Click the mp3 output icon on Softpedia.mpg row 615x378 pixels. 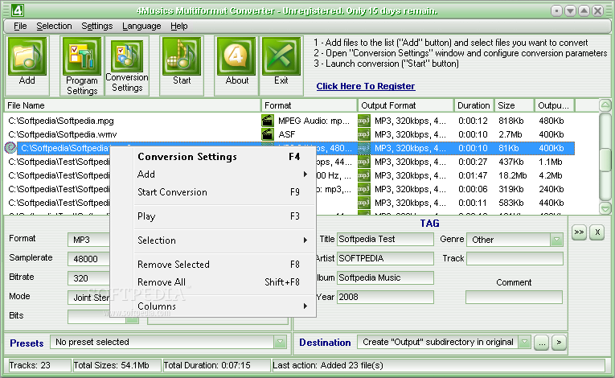tap(364, 121)
